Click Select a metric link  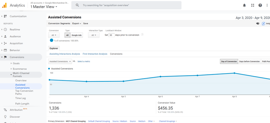coord(84,61)
